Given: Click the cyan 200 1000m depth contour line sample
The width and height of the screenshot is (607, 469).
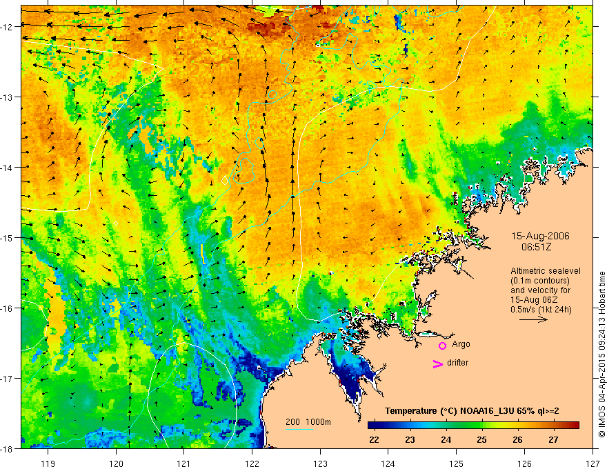Looking at the screenshot, I should click(299, 429).
